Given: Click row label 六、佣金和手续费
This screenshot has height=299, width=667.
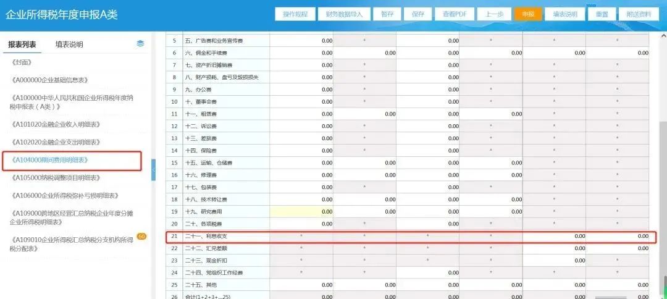Looking at the screenshot, I should click(x=206, y=53).
